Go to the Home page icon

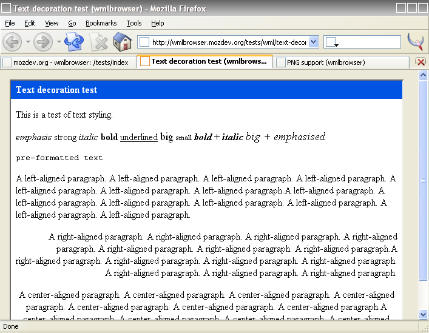pyautogui.click(x=122, y=42)
